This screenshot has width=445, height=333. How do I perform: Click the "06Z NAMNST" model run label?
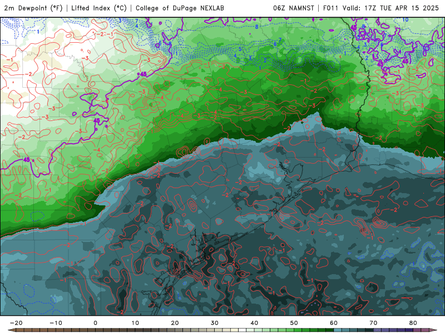coord(294,8)
